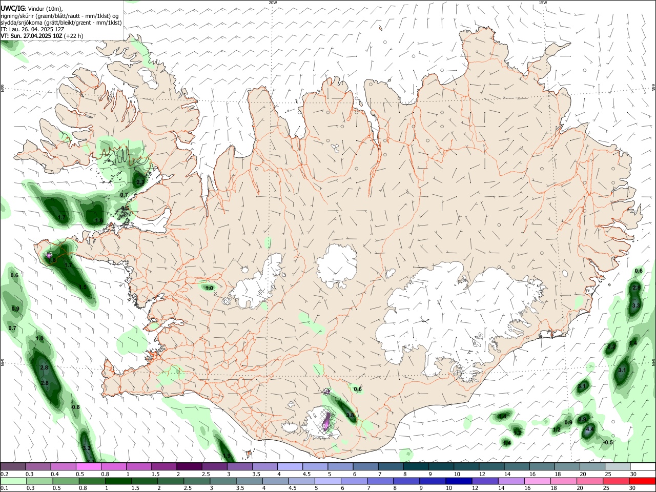
Task: Pick the lower legend swatch between 2.5 and 3
Action: pyautogui.click(x=197, y=481)
